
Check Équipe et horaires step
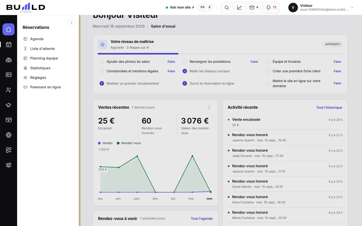click(x=268, y=62)
